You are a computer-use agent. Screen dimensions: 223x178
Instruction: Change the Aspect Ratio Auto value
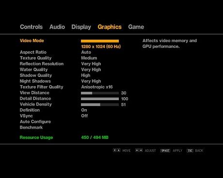[86, 52]
